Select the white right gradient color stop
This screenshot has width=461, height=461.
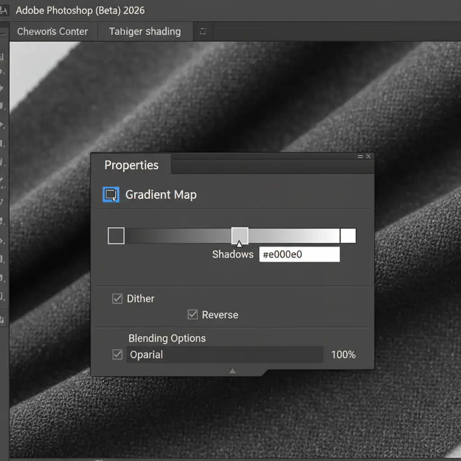(348, 236)
